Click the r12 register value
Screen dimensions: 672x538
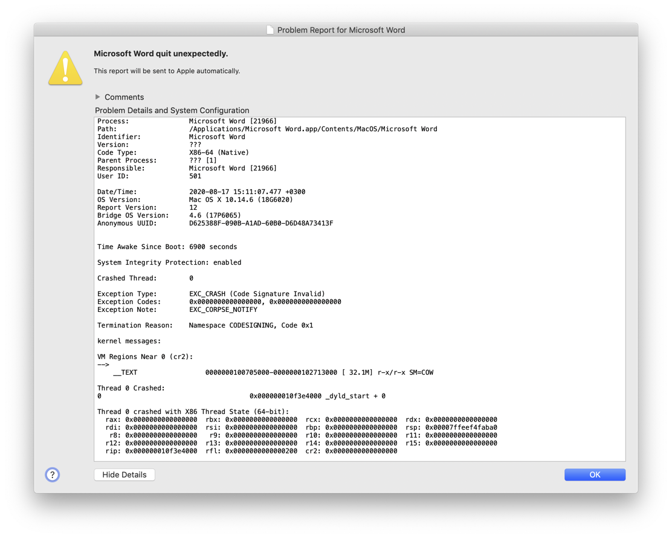(x=161, y=443)
